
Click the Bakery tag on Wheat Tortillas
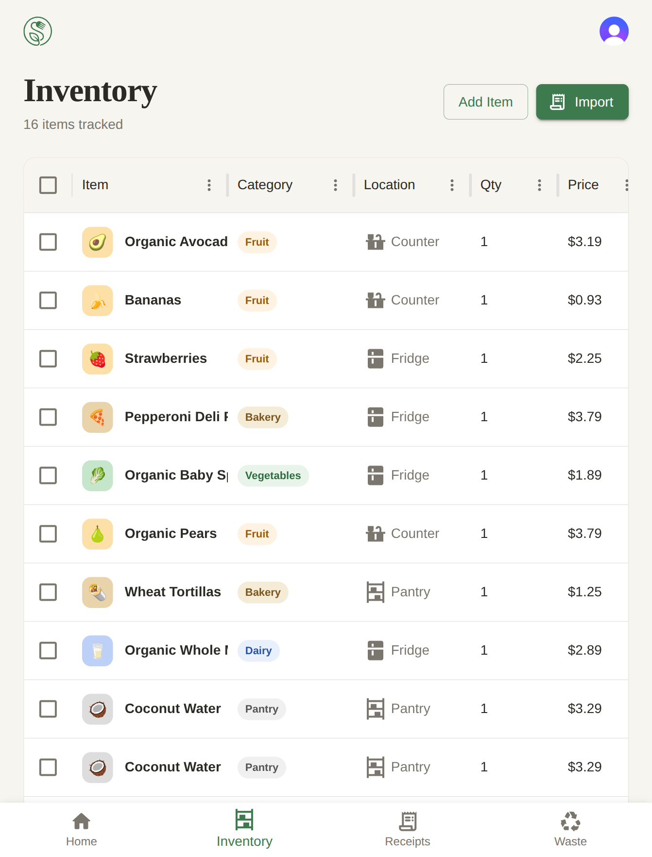coord(263,592)
